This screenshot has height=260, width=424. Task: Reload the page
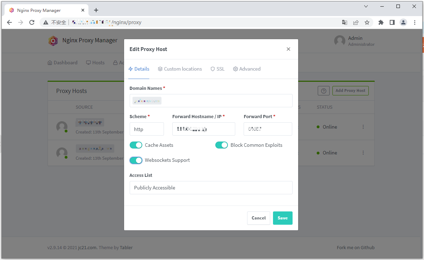(32, 22)
